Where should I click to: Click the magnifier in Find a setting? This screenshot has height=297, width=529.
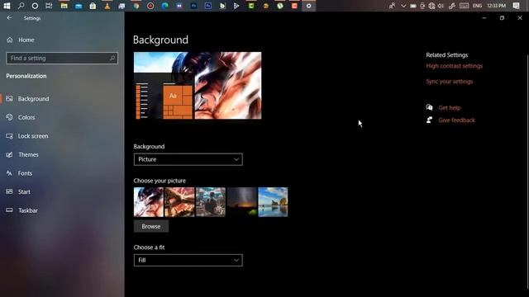click(112, 58)
